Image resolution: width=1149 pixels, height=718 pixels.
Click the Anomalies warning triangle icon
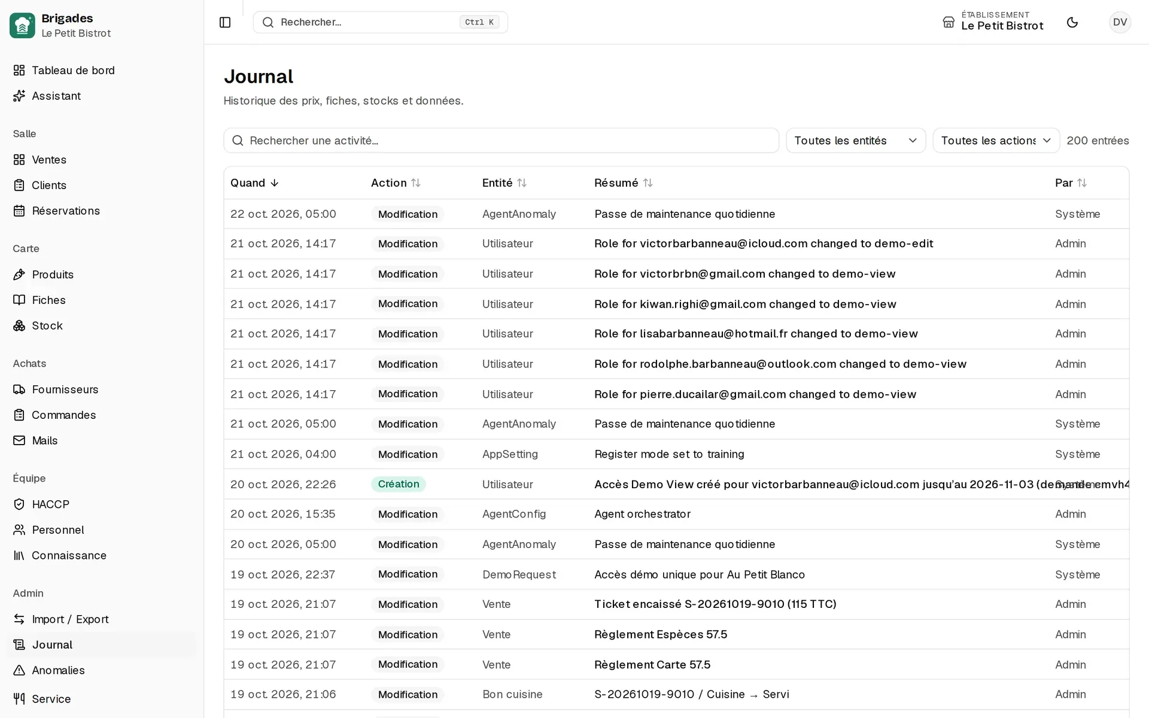[19, 670]
